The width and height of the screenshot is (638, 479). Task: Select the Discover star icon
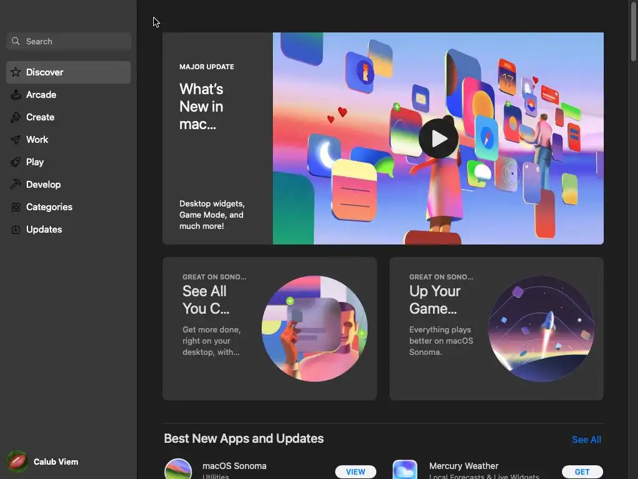pyautogui.click(x=16, y=72)
